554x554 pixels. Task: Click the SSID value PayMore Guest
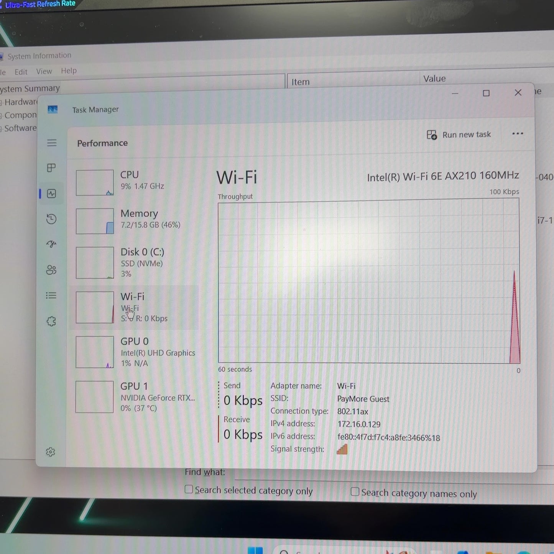coord(363,399)
